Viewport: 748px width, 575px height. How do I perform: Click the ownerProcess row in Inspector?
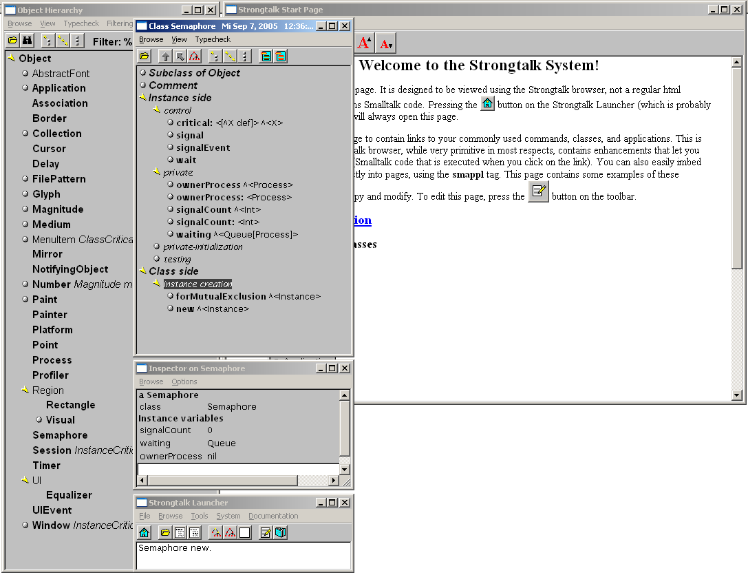[238, 456]
